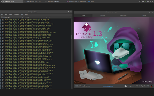This screenshot has width=154, height=96.
Task: Open the Firefox Compiling Inkscape taskbar entry
Action: (x=77, y=1)
